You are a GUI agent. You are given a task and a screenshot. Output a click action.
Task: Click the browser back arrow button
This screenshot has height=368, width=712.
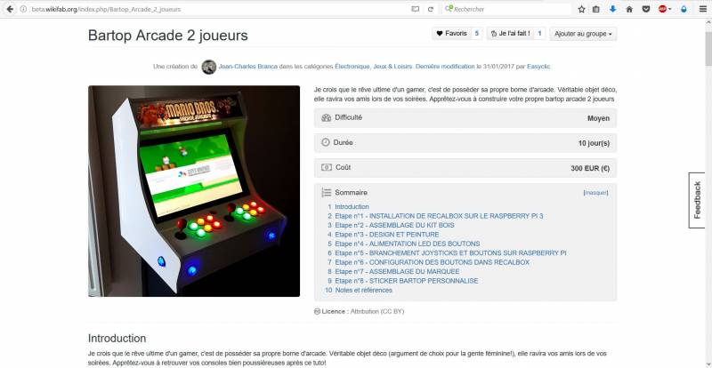10,9
